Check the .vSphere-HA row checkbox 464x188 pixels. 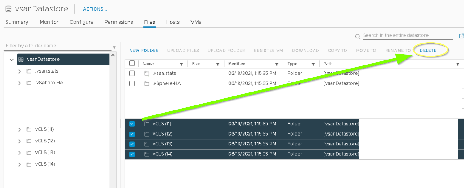132,83
